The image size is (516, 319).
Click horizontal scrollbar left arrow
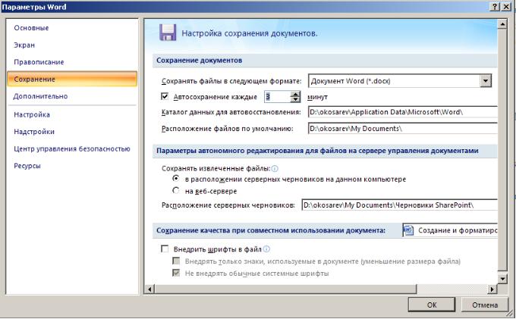click(x=149, y=289)
